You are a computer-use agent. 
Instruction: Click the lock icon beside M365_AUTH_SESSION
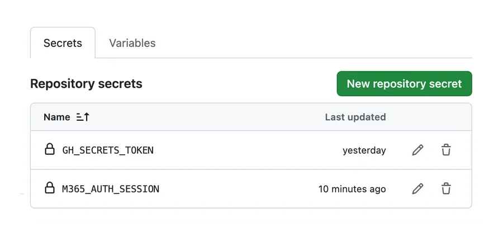click(49, 188)
